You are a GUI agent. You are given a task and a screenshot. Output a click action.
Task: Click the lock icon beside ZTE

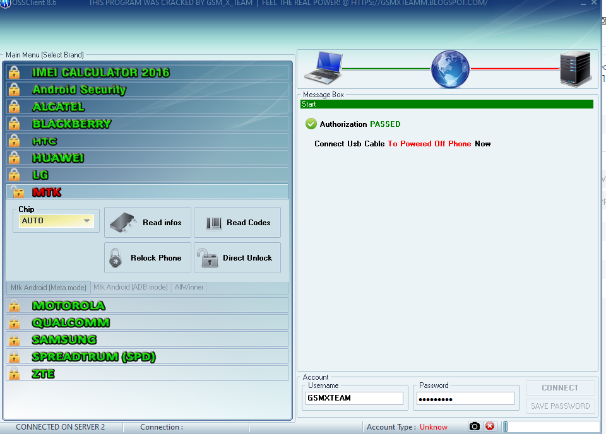(x=15, y=373)
